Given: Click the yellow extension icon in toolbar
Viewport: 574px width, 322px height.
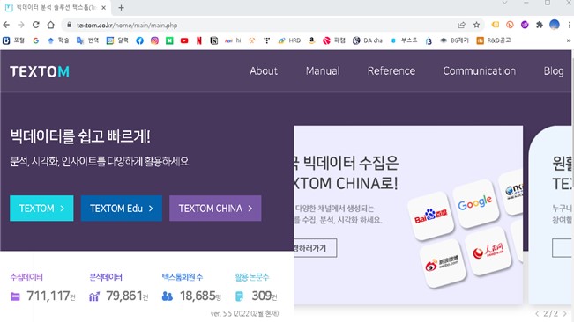Looking at the screenshot, I should (496, 25).
